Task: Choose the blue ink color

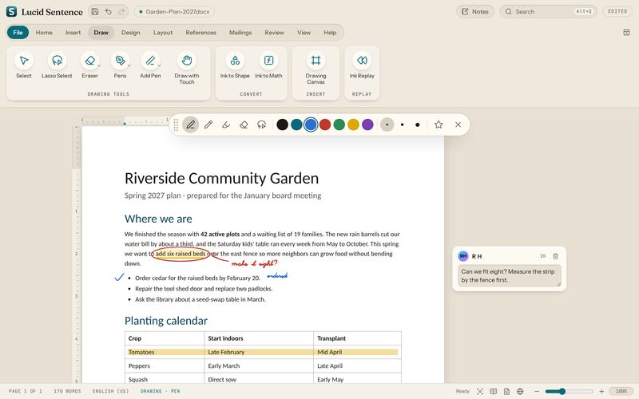Action: click(x=311, y=124)
